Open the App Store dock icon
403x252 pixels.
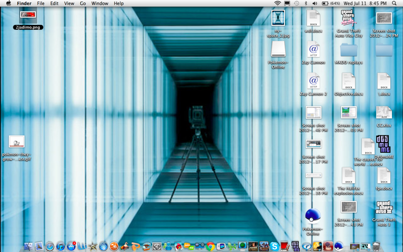click(71, 246)
